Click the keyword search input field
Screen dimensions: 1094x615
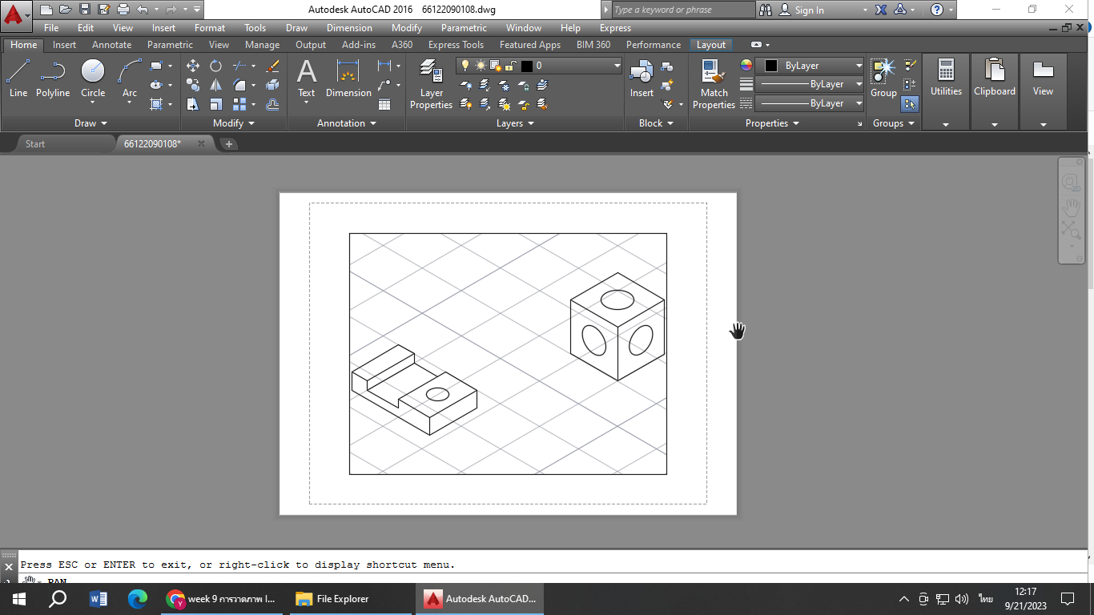tap(683, 10)
